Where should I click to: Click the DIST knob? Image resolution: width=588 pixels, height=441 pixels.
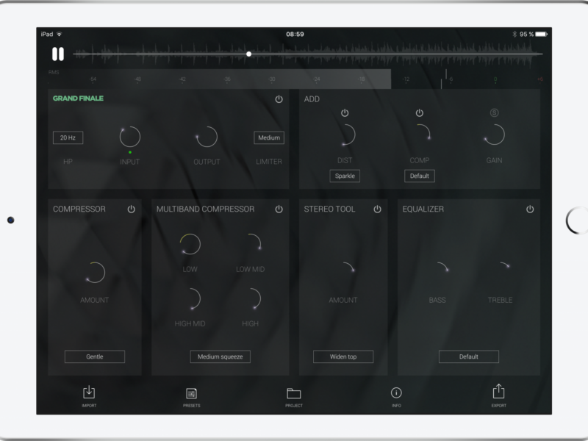345,135
